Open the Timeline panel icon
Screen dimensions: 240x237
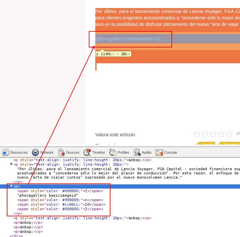(87, 152)
